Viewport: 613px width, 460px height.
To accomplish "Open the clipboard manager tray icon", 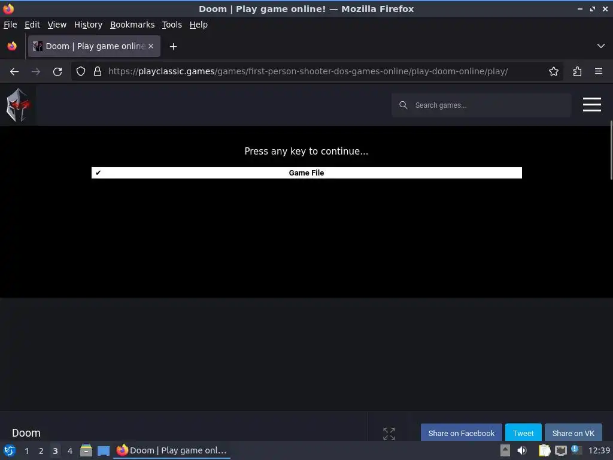I will tap(544, 450).
